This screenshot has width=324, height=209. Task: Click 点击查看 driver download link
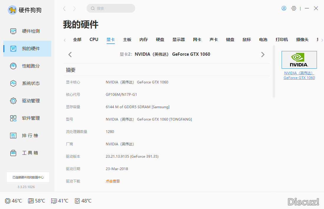pos(113,181)
